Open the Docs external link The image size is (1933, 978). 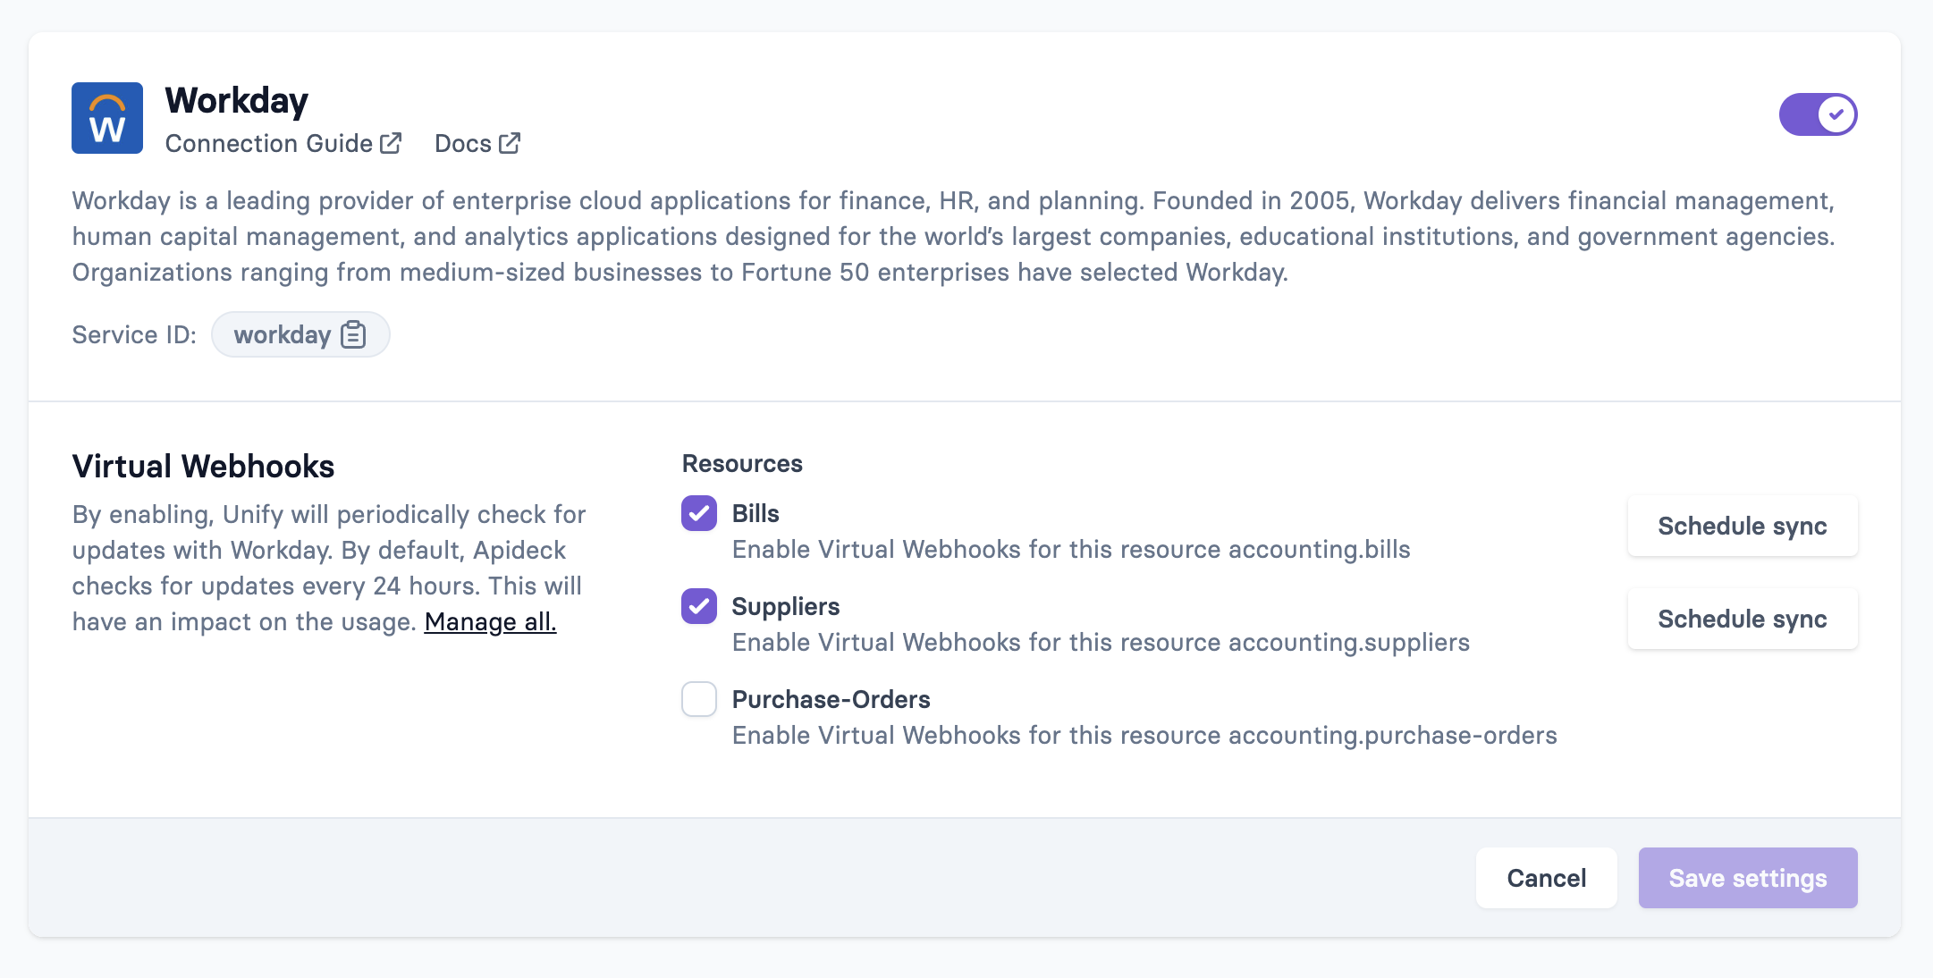pyautogui.click(x=477, y=143)
